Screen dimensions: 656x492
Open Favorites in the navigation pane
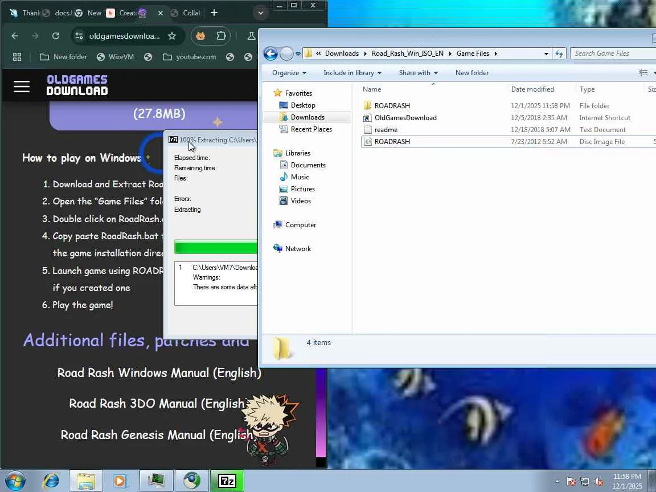pyautogui.click(x=298, y=93)
